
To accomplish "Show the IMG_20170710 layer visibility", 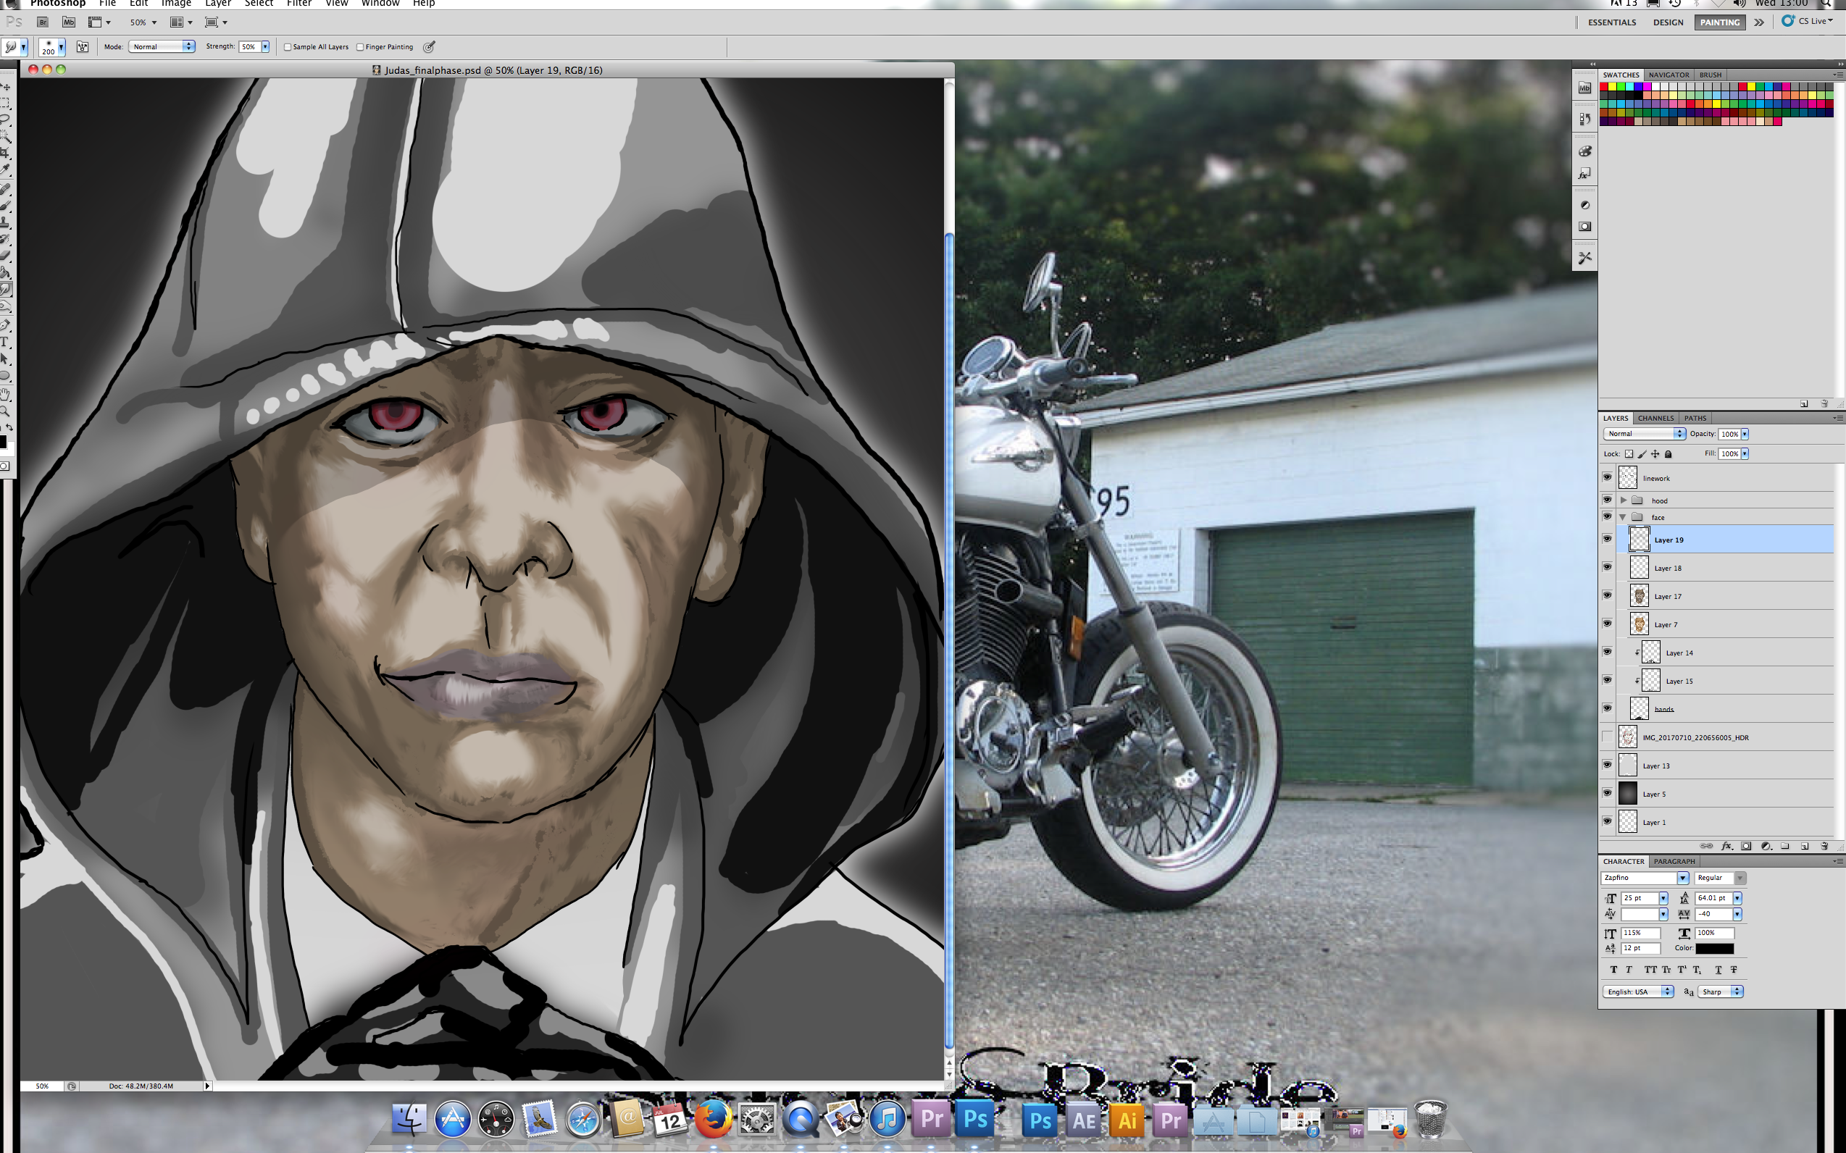I will point(1607,737).
